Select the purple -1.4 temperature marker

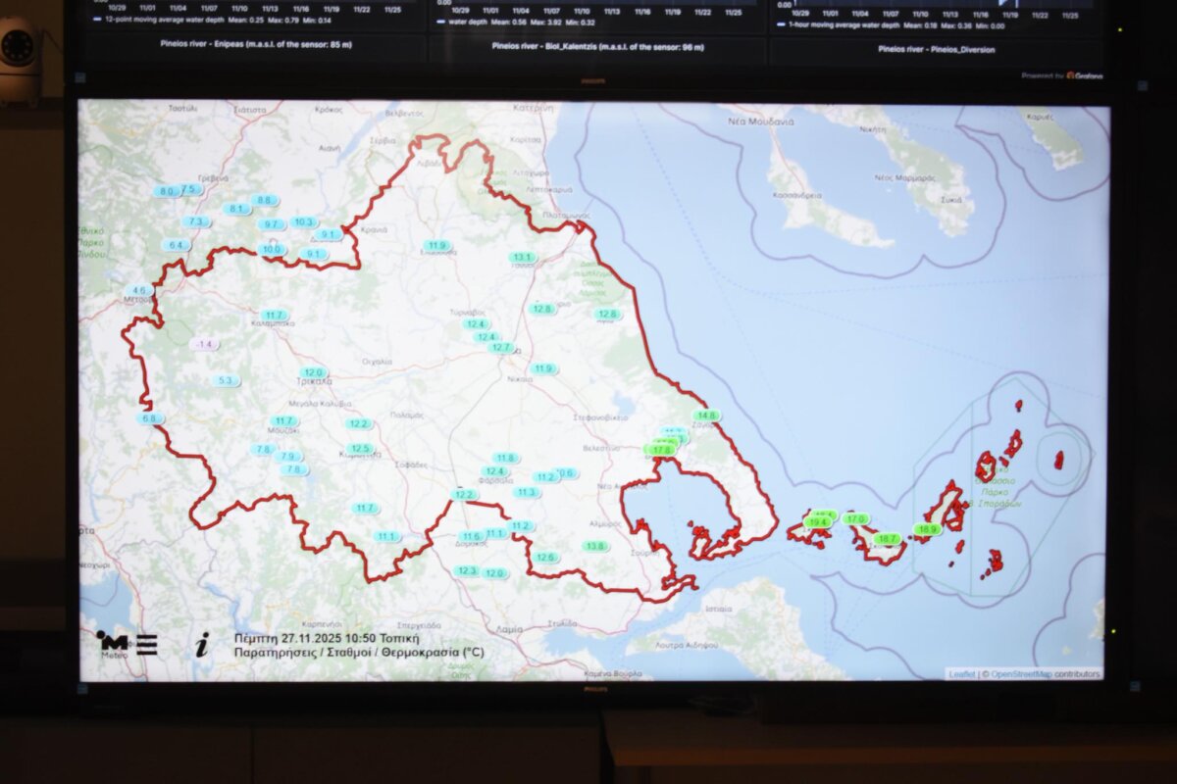click(x=205, y=344)
